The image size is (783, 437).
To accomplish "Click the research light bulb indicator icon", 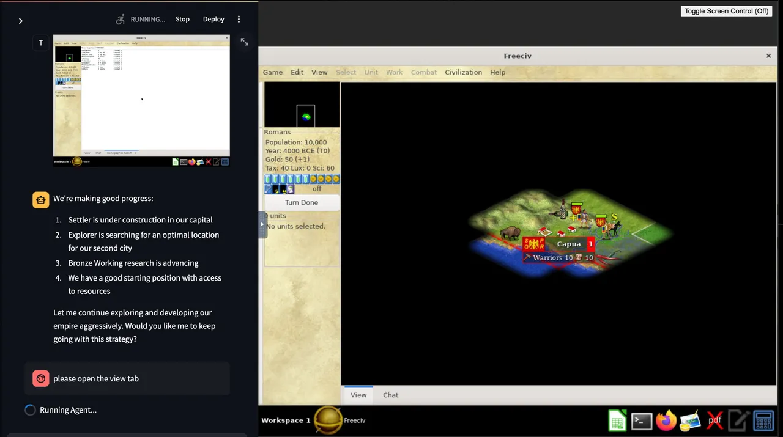I will pos(268,189).
